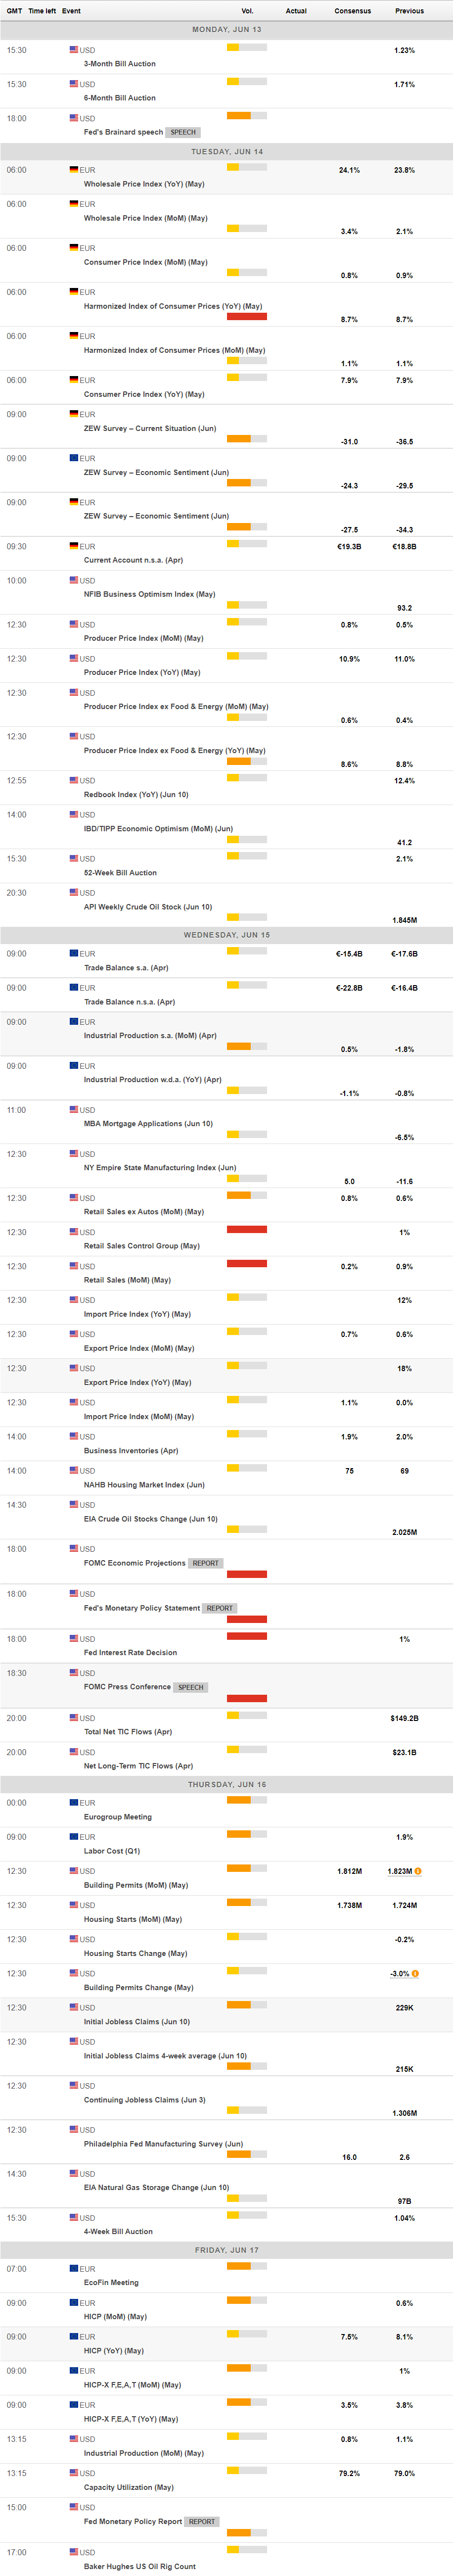Click the EU flag for Eurogroup Meeting
The height and width of the screenshot is (2576, 453).
(74, 1803)
